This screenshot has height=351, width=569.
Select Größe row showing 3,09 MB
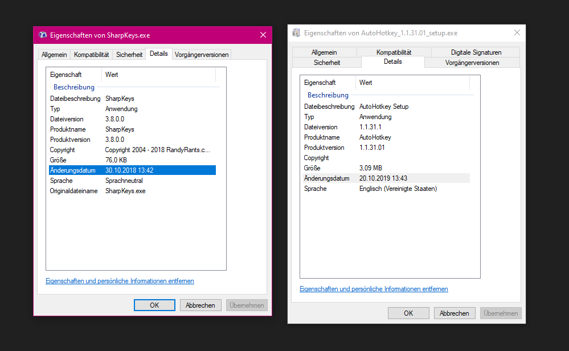tap(387, 168)
